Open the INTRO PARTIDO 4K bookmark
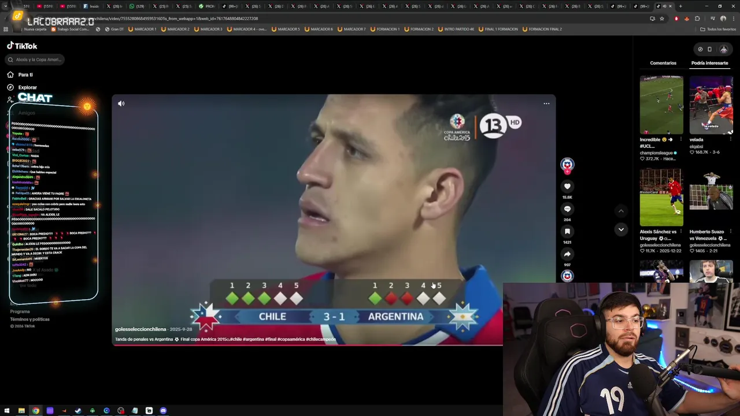This screenshot has width=740, height=416. click(456, 29)
